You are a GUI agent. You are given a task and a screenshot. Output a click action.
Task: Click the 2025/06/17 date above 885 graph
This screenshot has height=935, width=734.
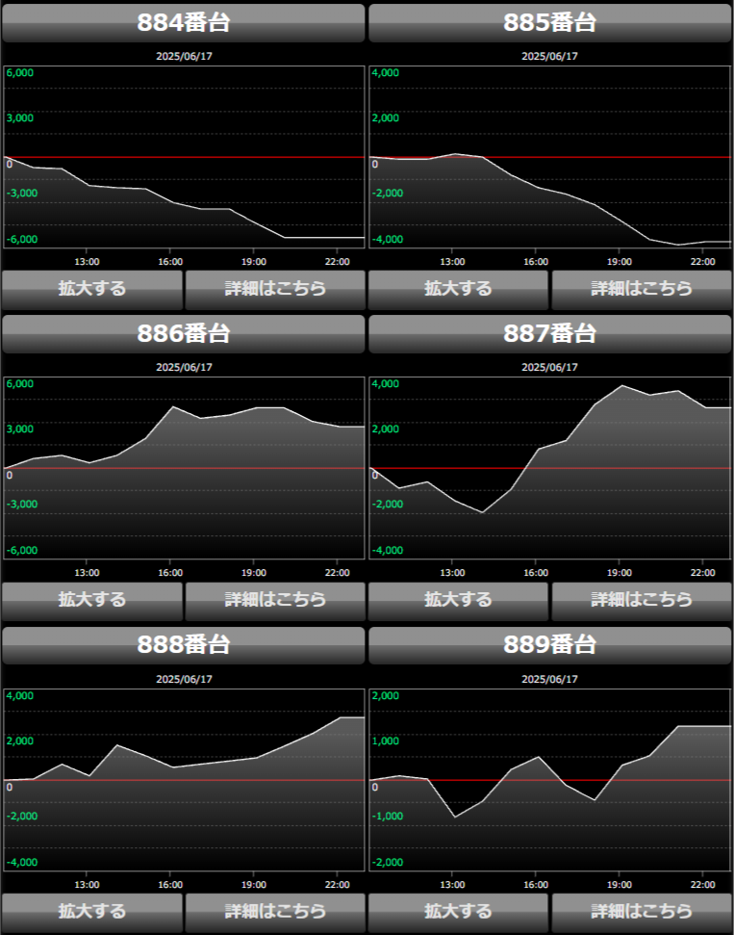click(x=550, y=56)
